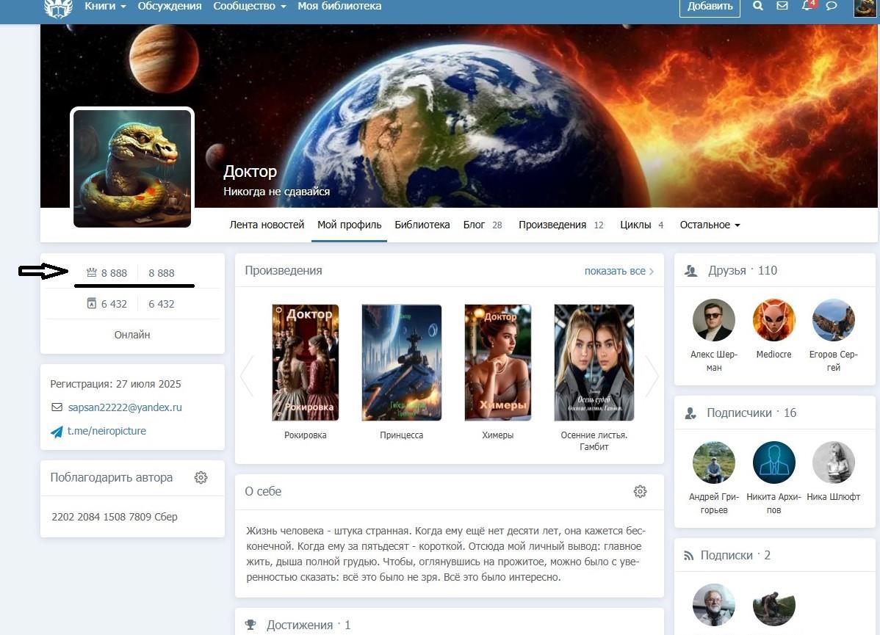Open the Подписки 2 heading link

(x=735, y=555)
